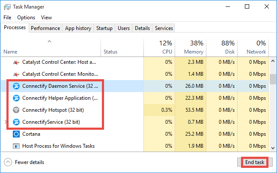Image resolution: width=277 pixels, height=173 pixels.
Task: Switch to the Details tab
Action: click(x=142, y=28)
